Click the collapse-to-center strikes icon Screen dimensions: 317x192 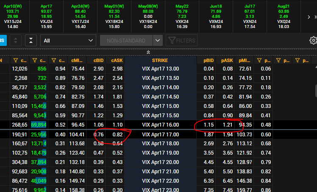(31, 40)
